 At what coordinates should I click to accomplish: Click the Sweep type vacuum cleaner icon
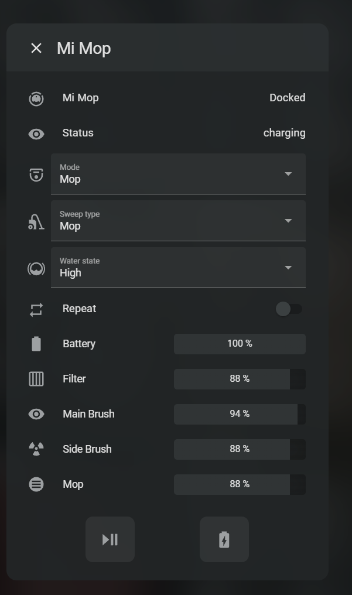click(x=36, y=221)
